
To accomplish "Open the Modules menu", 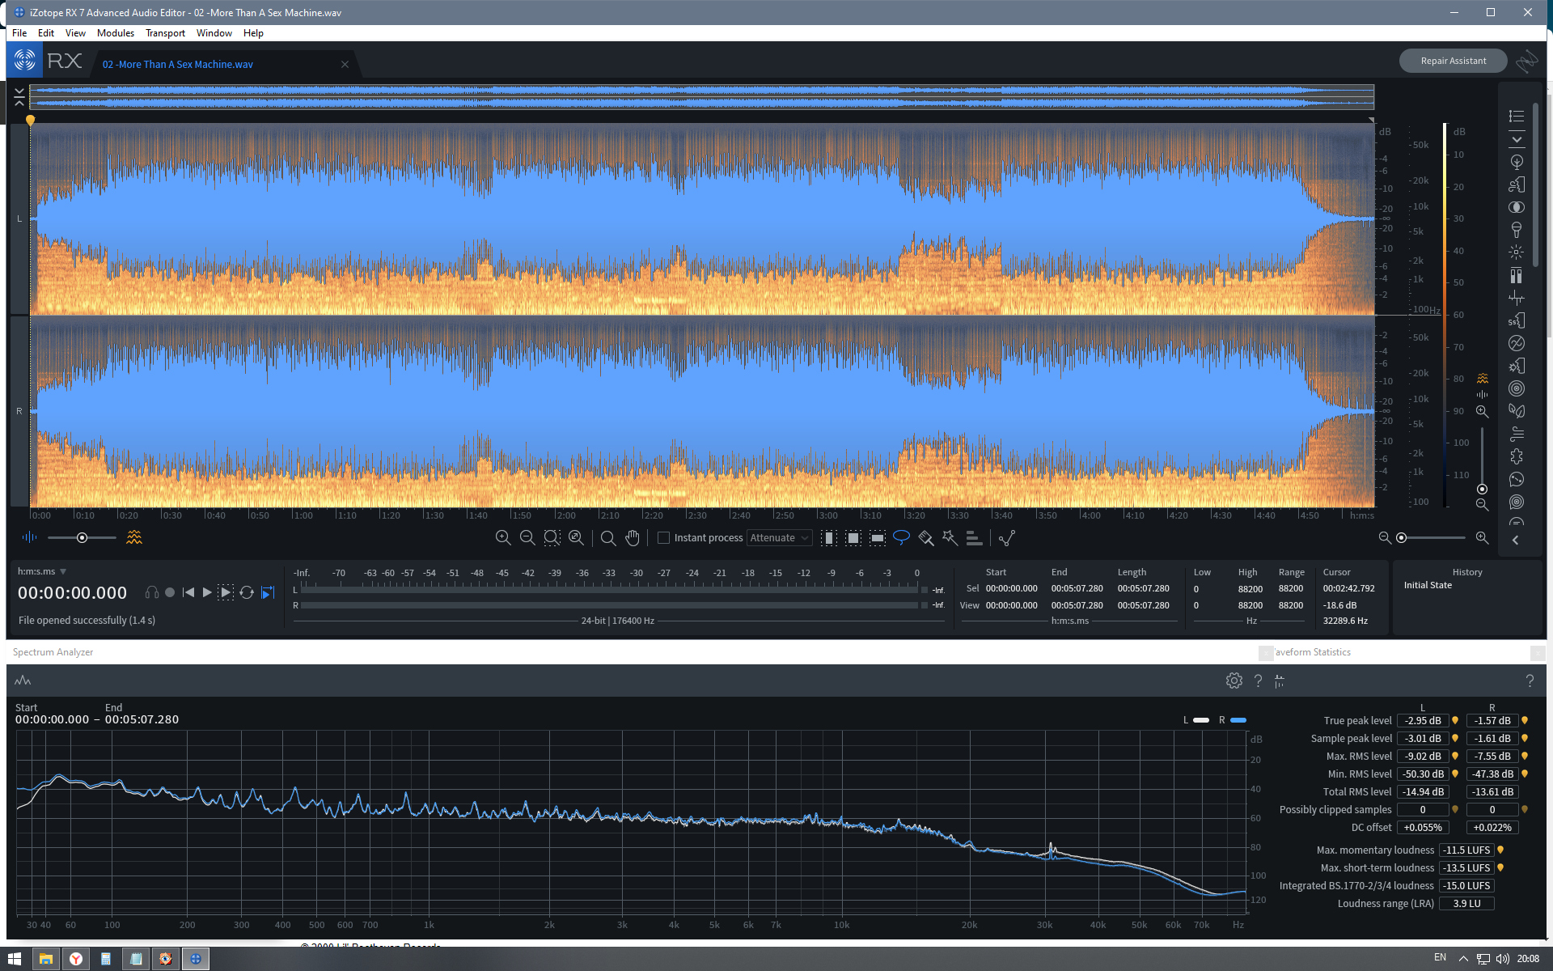I will [115, 33].
